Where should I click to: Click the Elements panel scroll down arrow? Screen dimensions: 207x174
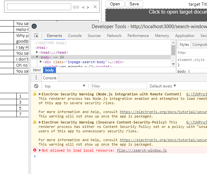[173, 64]
